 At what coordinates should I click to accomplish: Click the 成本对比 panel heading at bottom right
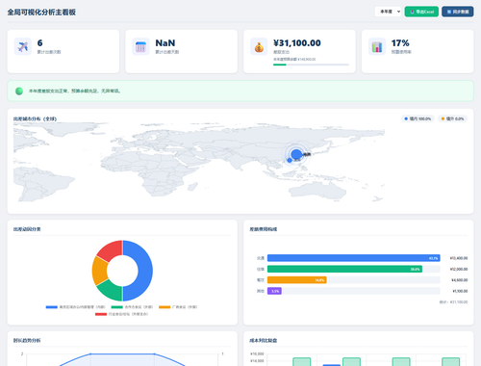click(264, 340)
